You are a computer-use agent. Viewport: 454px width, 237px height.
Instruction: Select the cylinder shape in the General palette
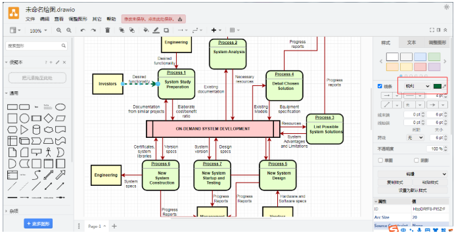[x=36, y=129]
